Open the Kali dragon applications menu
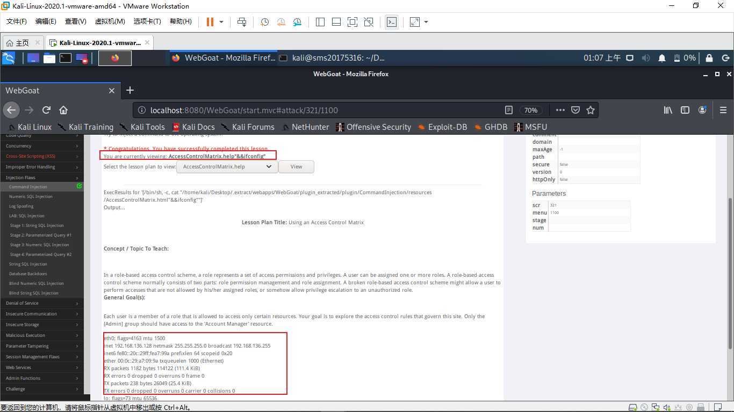Viewport: 734px width, 412px height. 9,58
